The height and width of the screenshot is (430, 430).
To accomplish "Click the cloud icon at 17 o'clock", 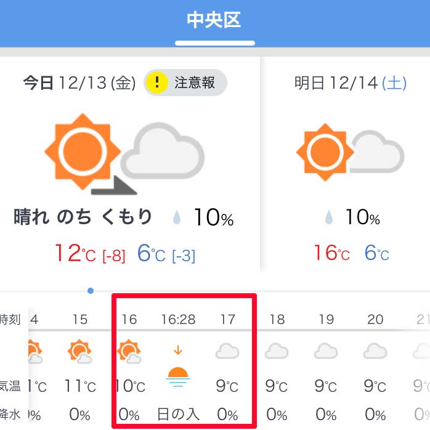I will (227, 351).
